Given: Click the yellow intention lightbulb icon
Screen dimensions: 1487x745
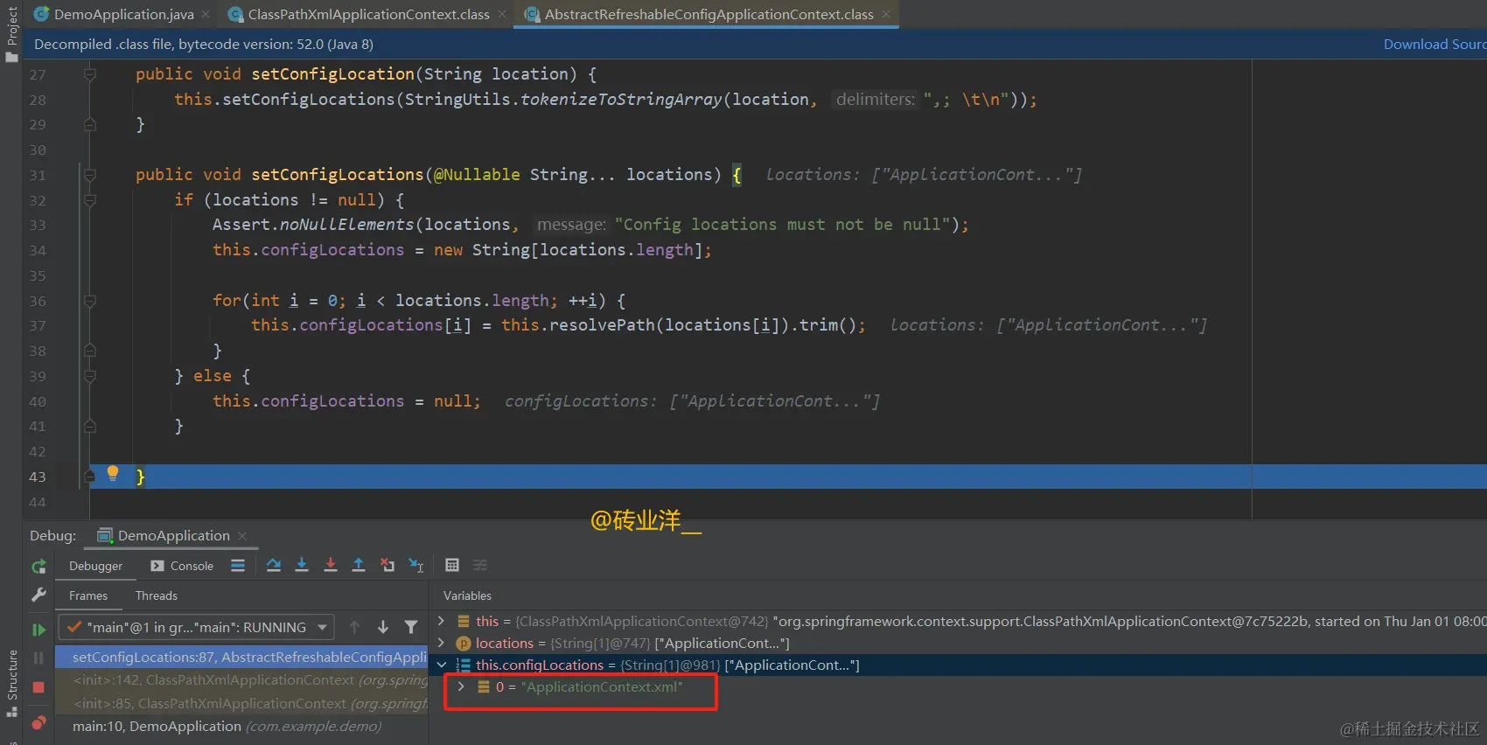Looking at the screenshot, I should click(x=113, y=473).
